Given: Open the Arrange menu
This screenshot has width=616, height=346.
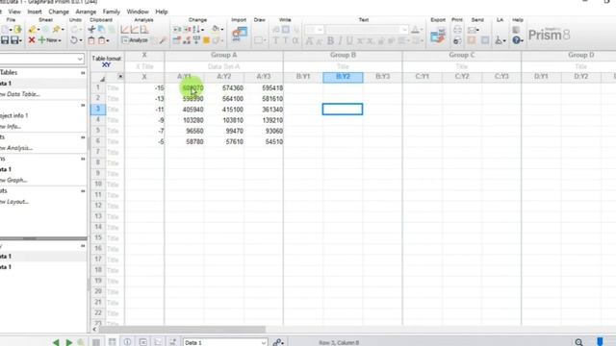Looking at the screenshot, I should click(86, 12).
